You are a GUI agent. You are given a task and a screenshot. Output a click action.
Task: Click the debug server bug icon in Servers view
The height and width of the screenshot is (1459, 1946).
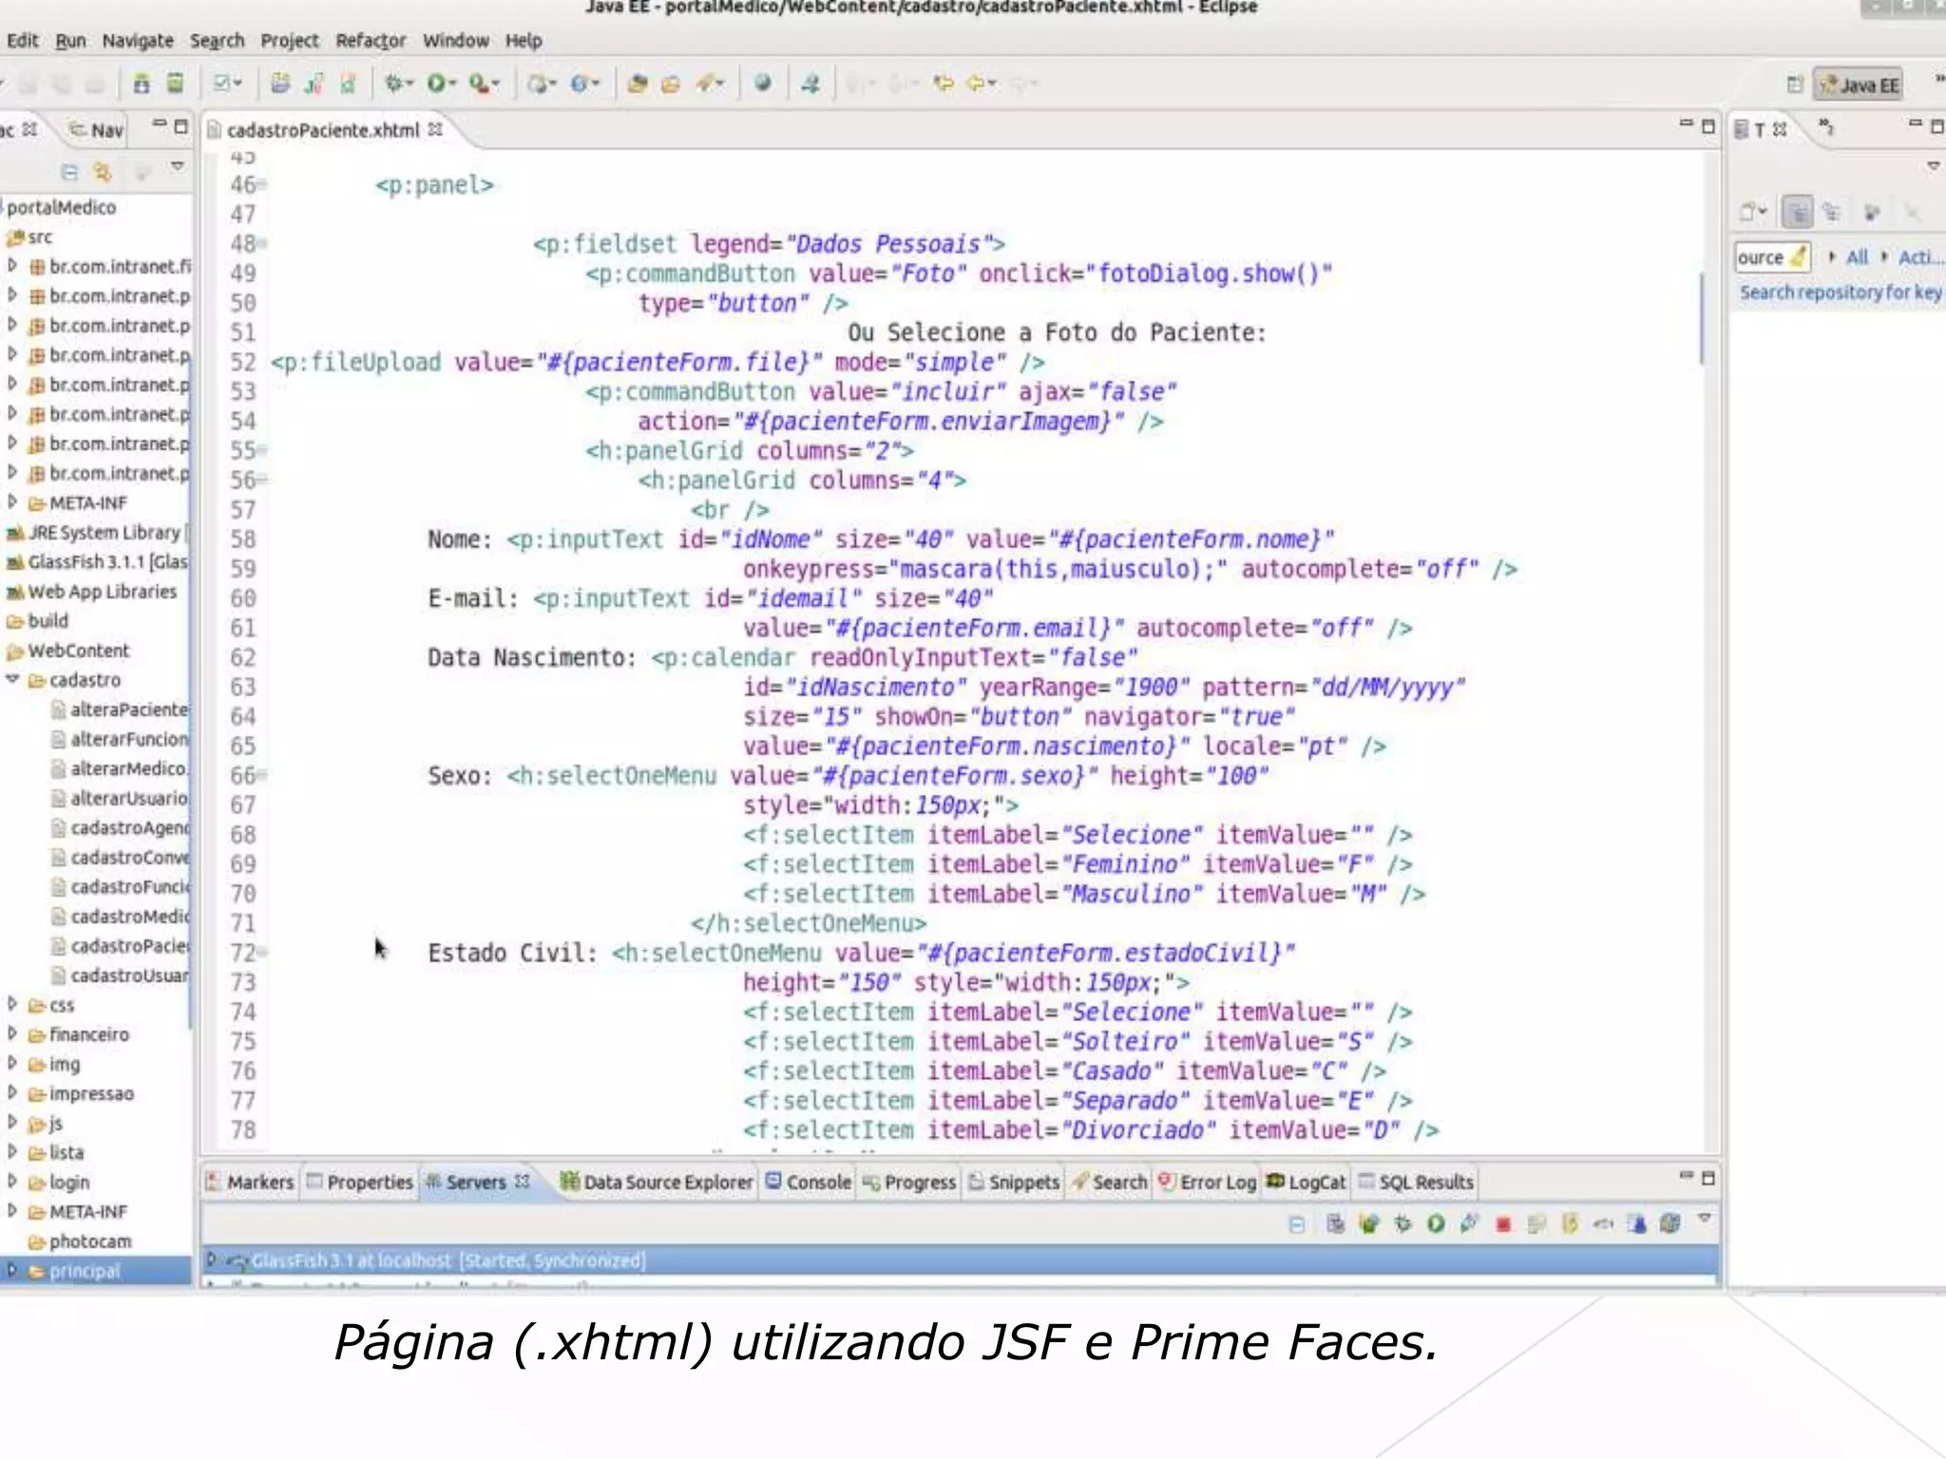coord(1402,1224)
